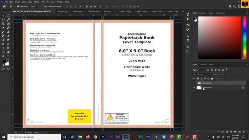This screenshot has height=140, width=249.
Task: Click the delete layer trash icon
Action: (244, 132)
